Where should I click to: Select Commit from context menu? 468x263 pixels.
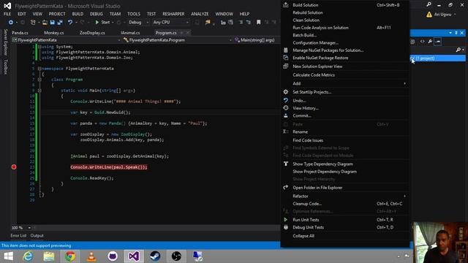coord(345,115)
